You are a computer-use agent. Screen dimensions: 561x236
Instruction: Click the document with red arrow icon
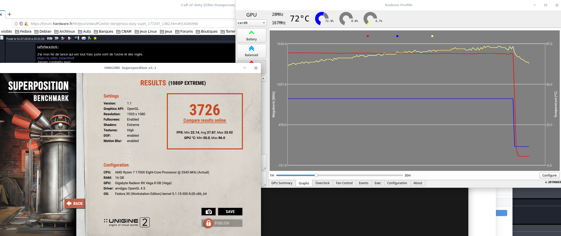tap(63, 38)
